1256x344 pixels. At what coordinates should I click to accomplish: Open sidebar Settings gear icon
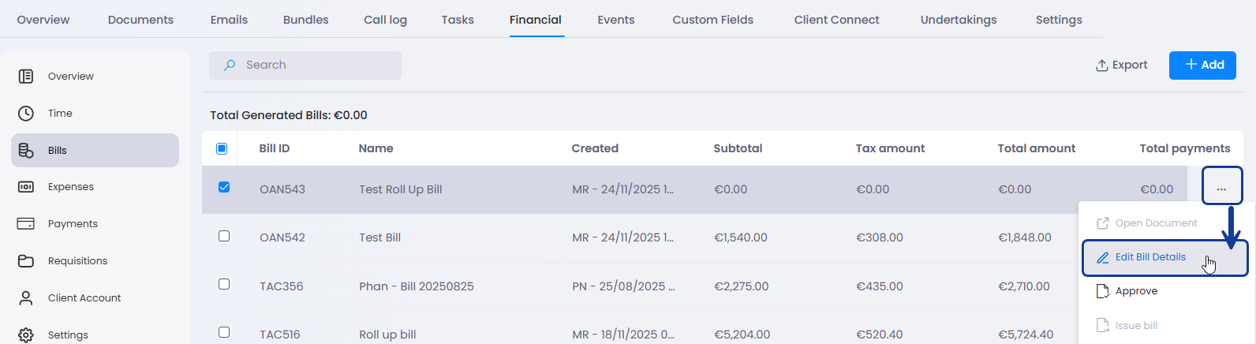click(26, 335)
